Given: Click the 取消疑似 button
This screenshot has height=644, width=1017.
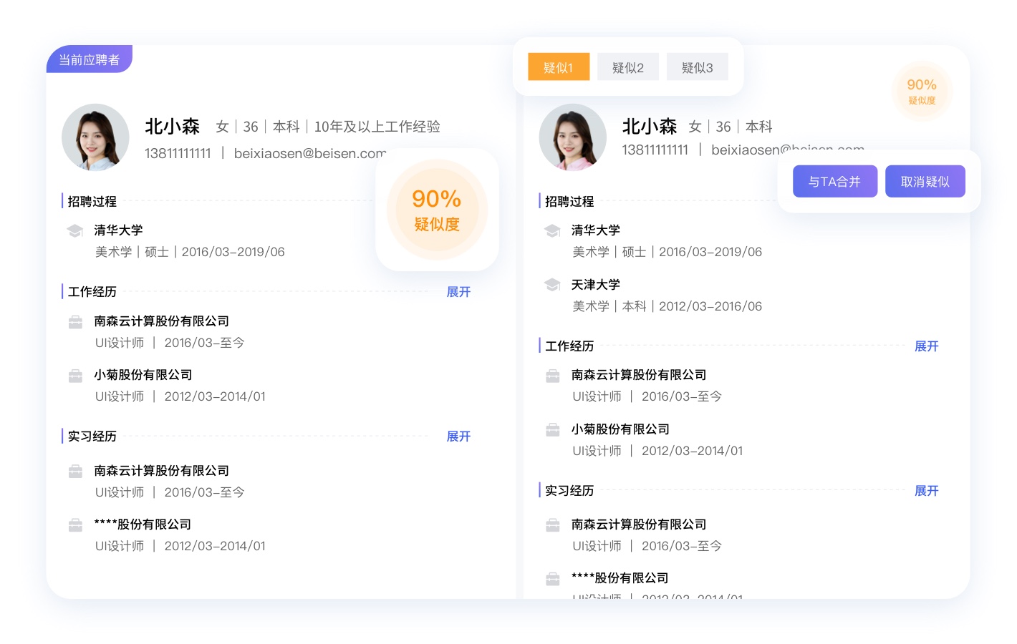Looking at the screenshot, I should pyautogui.click(x=925, y=182).
